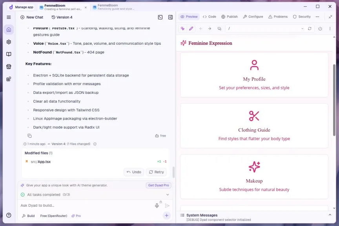339x226 pixels.
Task: Open the Help question mark icon
Action: [x=9, y=215]
